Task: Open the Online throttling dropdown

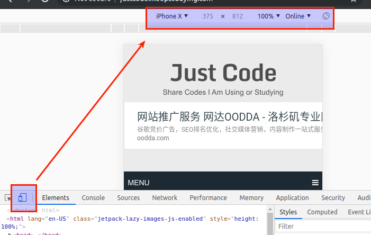Action: point(298,16)
